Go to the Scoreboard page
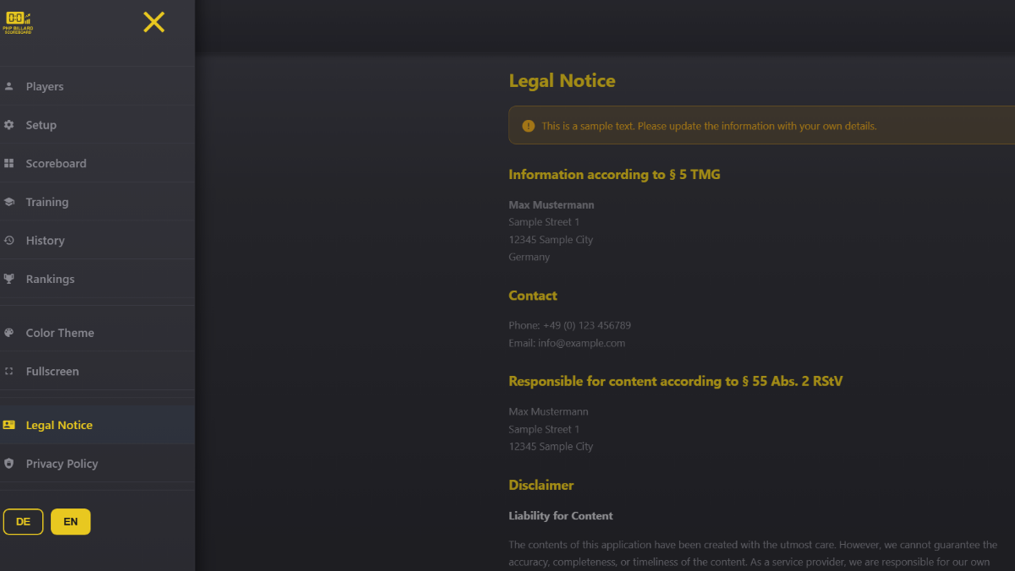Screen dimensions: 1015x571 (x=56, y=163)
